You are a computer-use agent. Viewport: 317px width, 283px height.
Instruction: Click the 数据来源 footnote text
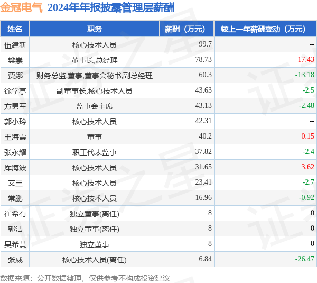tap(85, 278)
